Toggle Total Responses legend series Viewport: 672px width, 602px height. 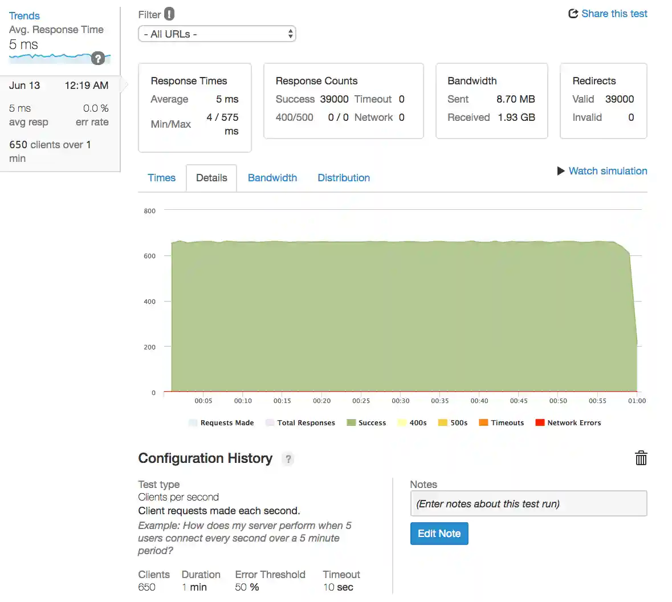(x=300, y=423)
